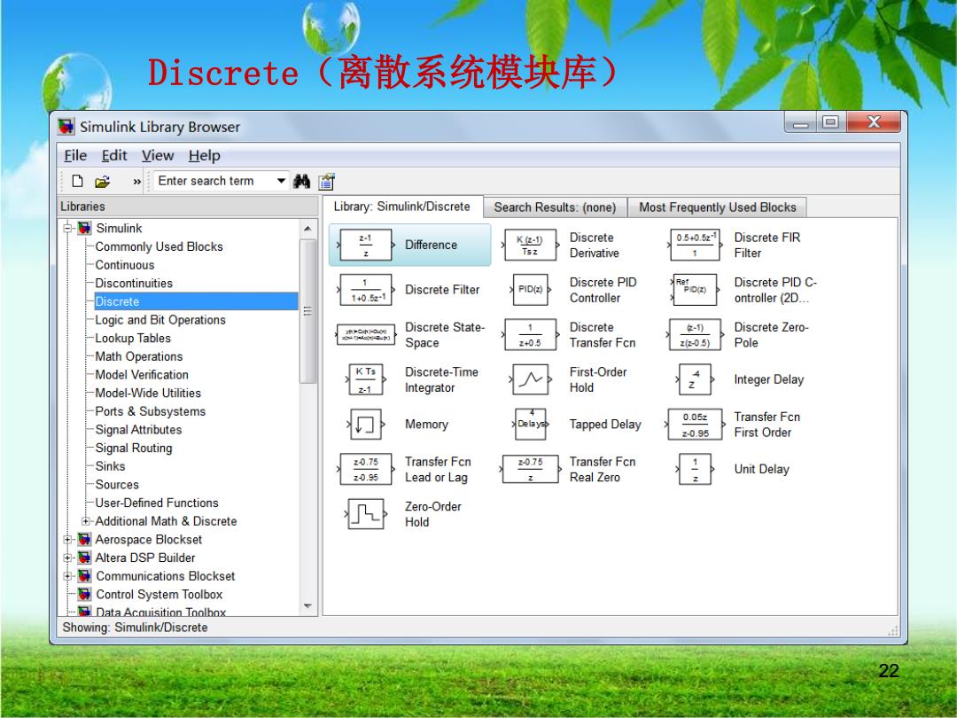Select the First-Order Hold block icon
This screenshot has width=957, height=718.
click(531, 379)
